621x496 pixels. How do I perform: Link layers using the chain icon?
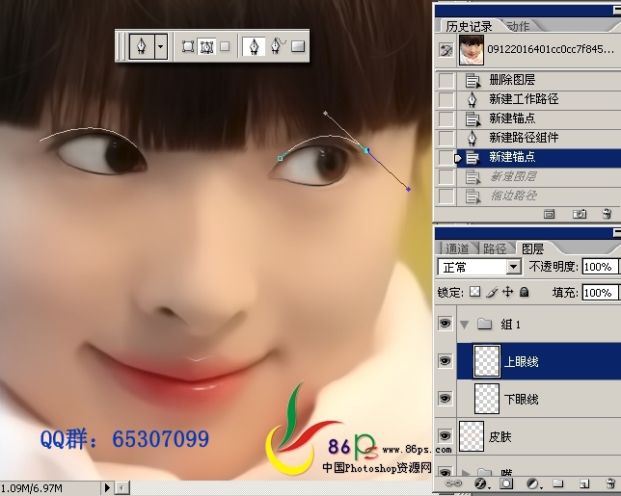click(x=453, y=483)
